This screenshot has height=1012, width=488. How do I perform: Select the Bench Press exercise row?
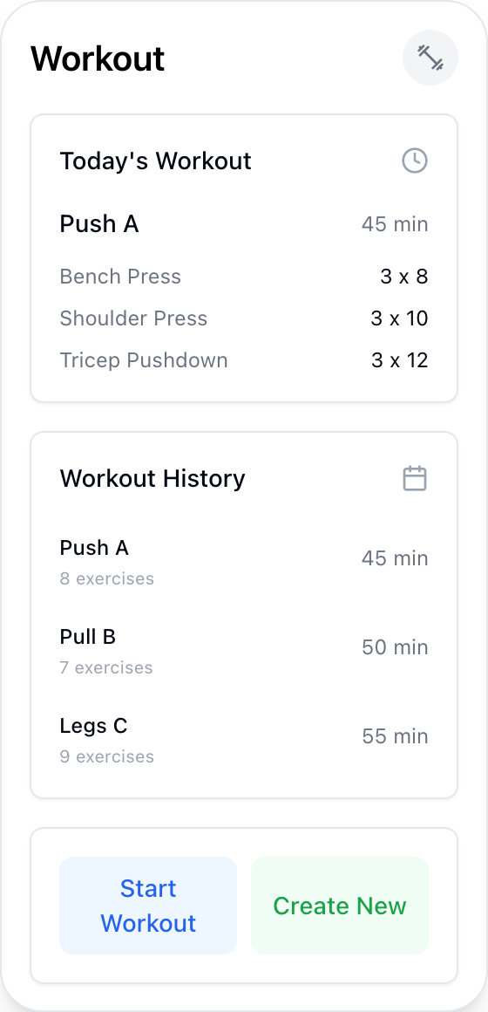coord(244,277)
